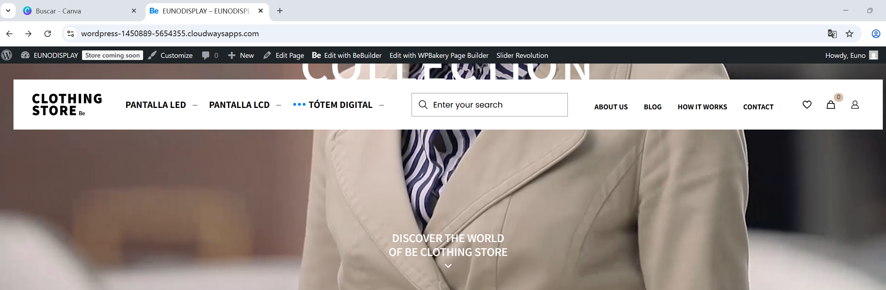View site information icon in address bar
The image size is (886, 290).
(x=71, y=34)
